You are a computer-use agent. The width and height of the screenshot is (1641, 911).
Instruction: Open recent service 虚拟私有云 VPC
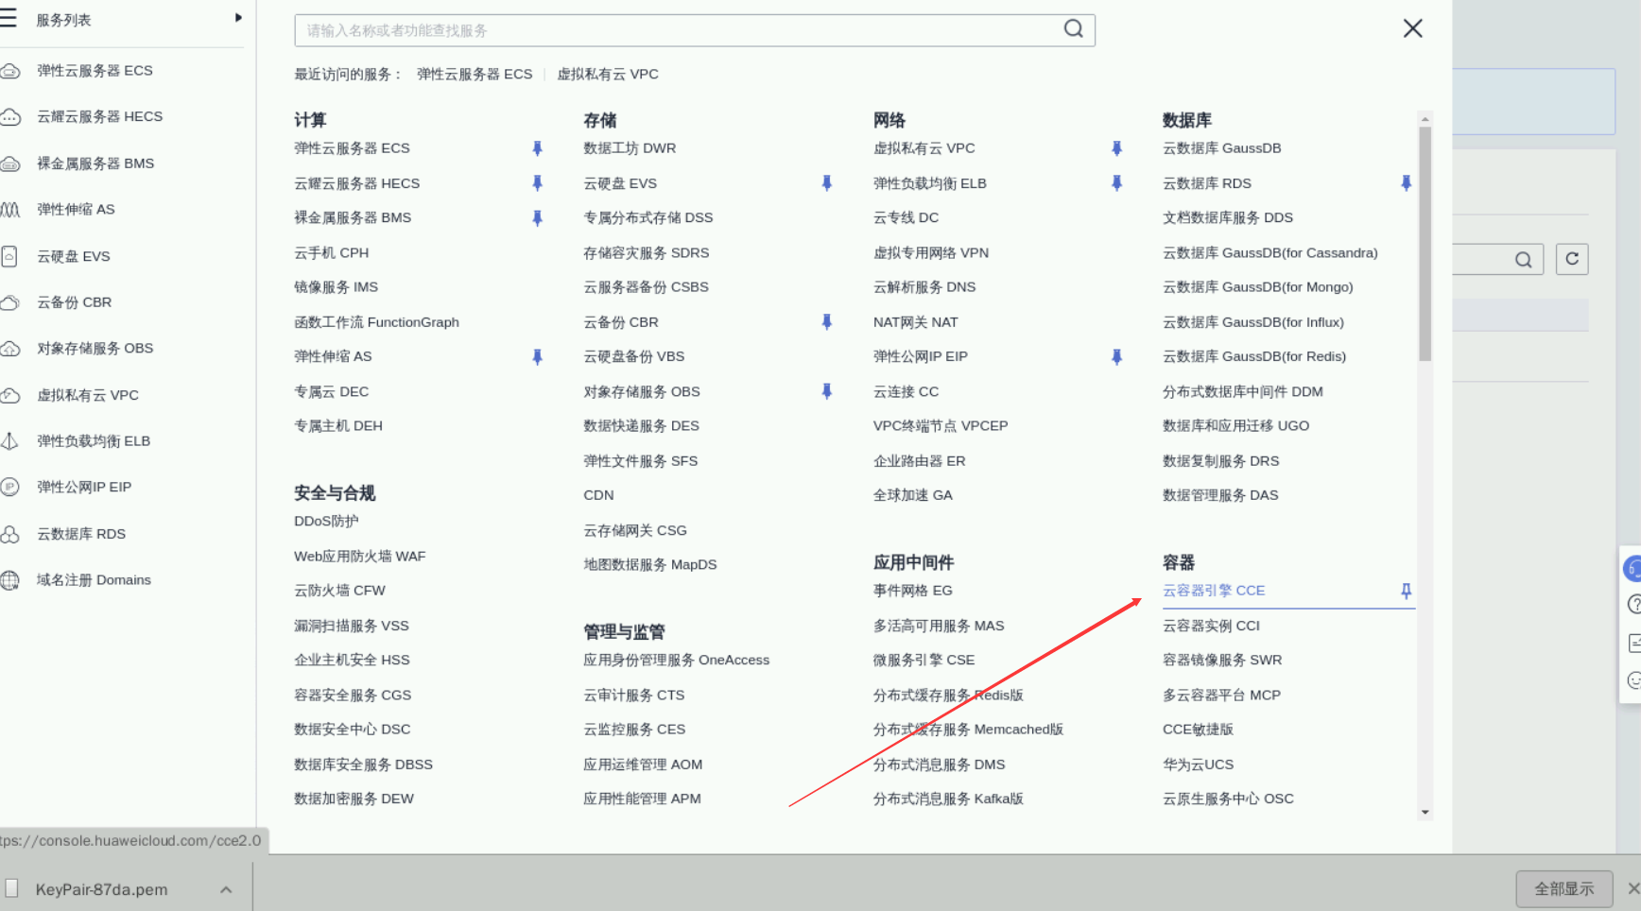[x=608, y=74]
